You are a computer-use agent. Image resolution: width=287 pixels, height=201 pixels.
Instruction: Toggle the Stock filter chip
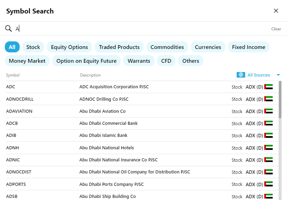click(x=33, y=47)
